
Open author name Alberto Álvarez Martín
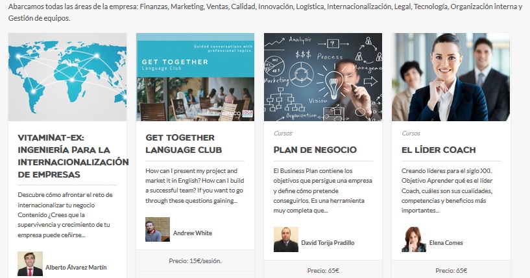(x=76, y=267)
